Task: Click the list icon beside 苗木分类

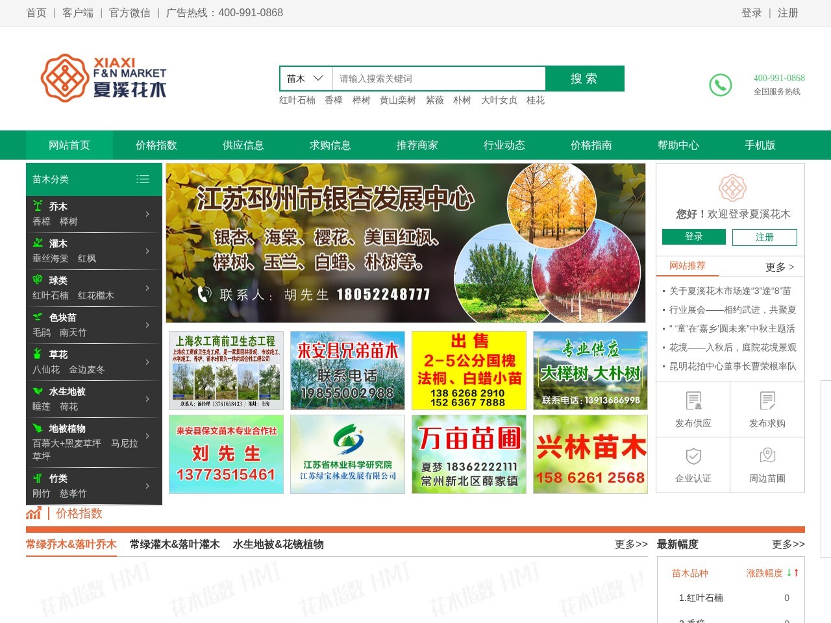Action: pyautogui.click(x=143, y=179)
